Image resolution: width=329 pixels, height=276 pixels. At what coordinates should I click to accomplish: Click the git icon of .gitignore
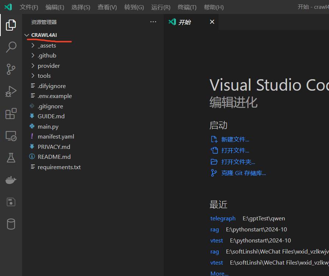coord(32,106)
